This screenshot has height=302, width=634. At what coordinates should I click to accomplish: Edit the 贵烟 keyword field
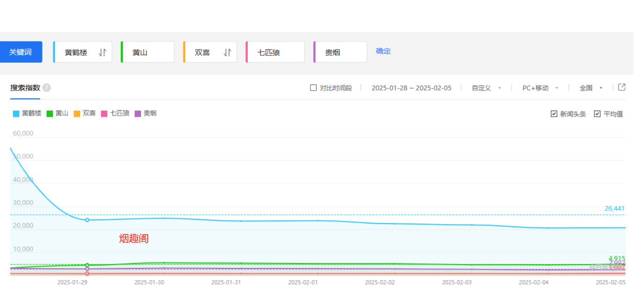point(340,52)
